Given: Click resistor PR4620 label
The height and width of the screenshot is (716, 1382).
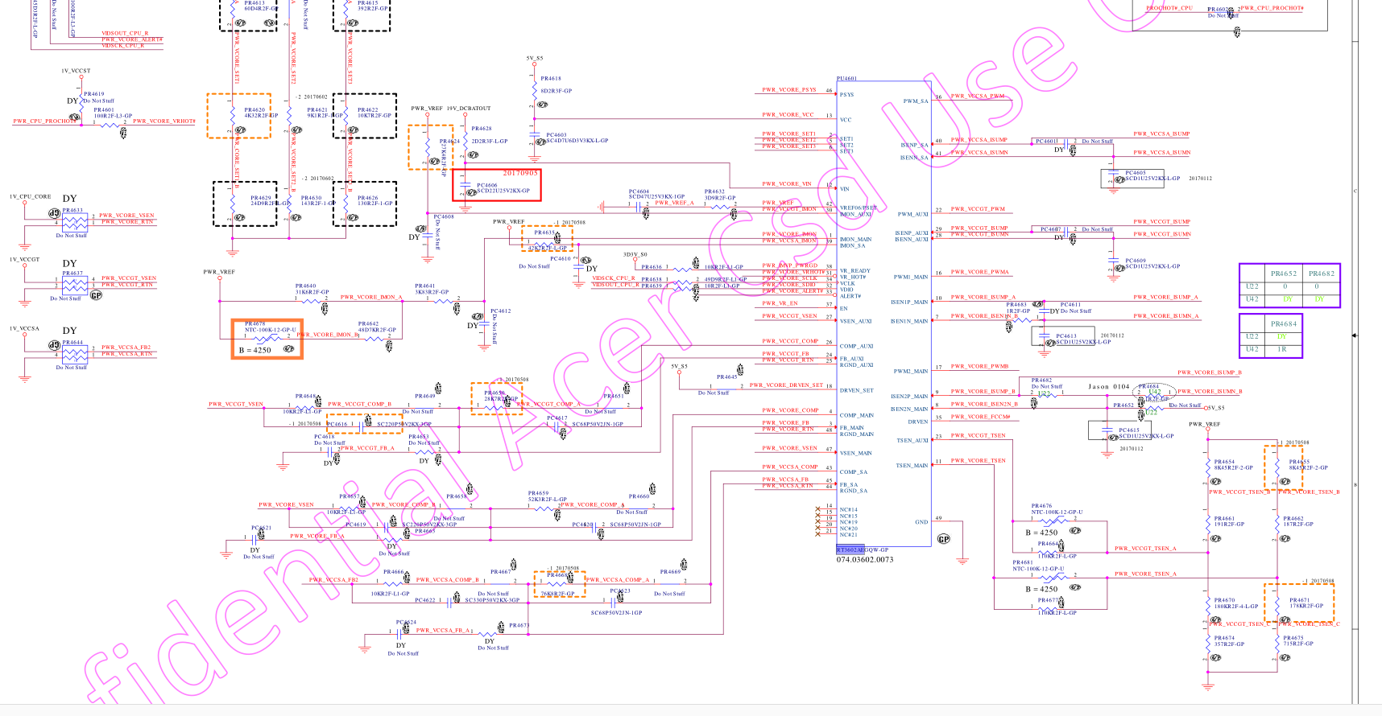Looking at the screenshot, I should coord(254,110).
